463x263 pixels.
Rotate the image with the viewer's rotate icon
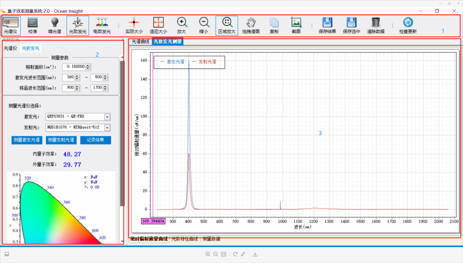click(235, 254)
